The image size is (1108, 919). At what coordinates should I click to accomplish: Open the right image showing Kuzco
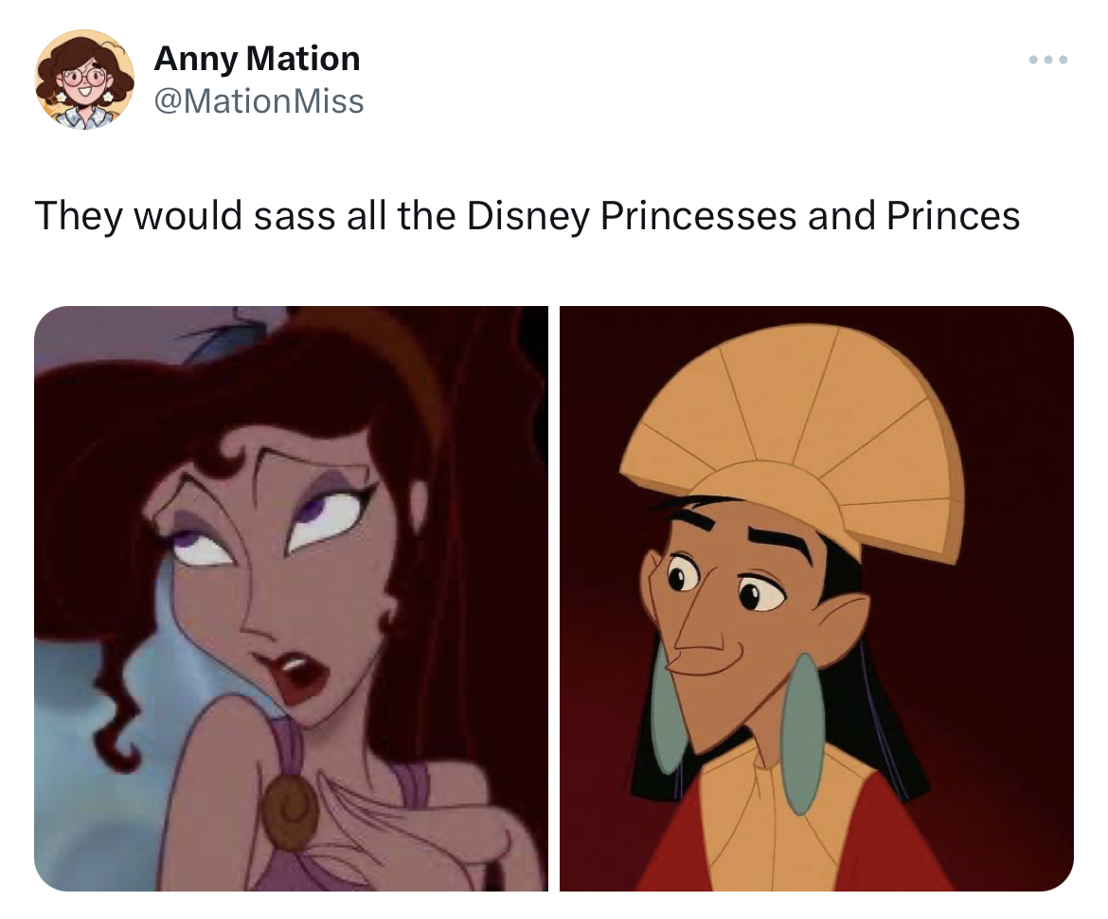tap(816, 598)
